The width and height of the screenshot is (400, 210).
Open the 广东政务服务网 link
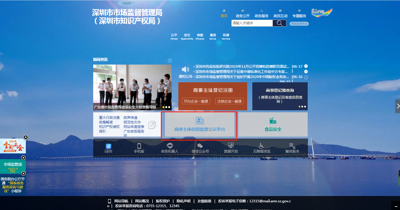coord(134,133)
